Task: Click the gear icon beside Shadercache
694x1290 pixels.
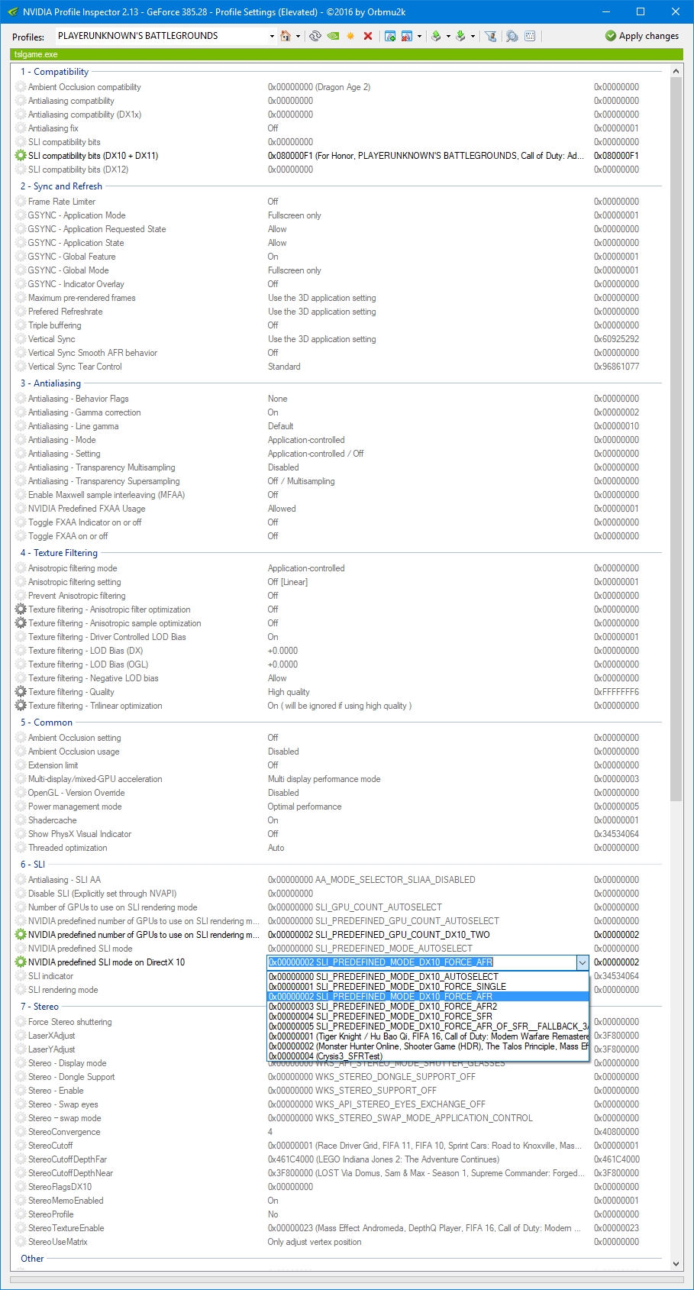Action: coord(21,820)
